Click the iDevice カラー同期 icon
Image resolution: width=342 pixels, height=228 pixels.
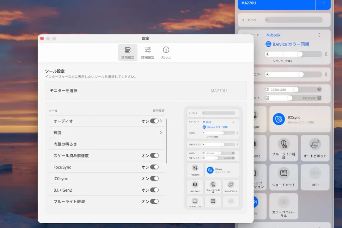(268, 44)
